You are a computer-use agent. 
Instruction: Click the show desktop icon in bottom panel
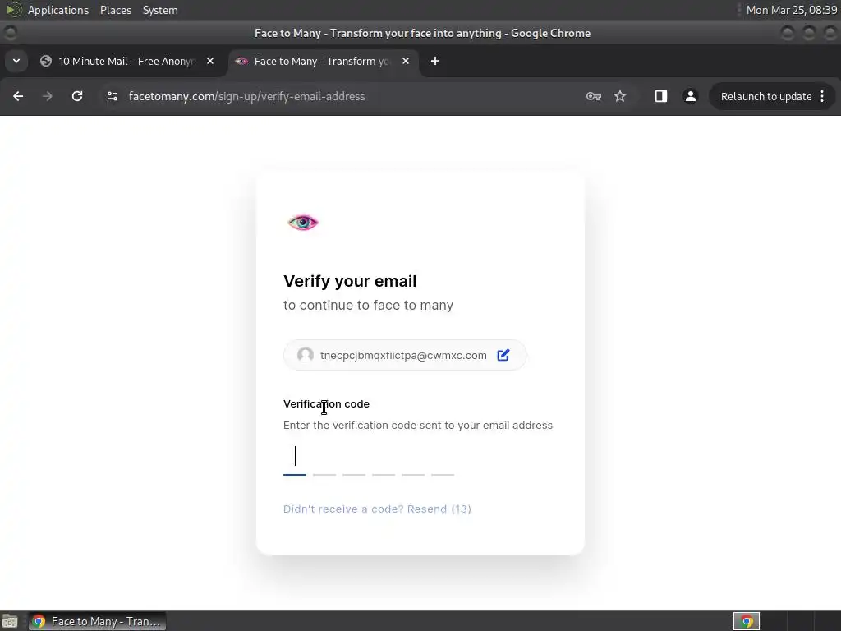click(x=10, y=621)
